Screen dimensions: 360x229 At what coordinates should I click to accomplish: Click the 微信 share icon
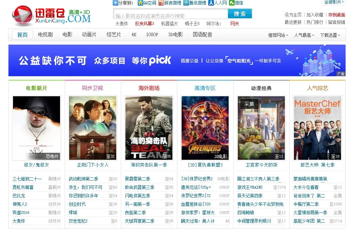click(232, 3)
